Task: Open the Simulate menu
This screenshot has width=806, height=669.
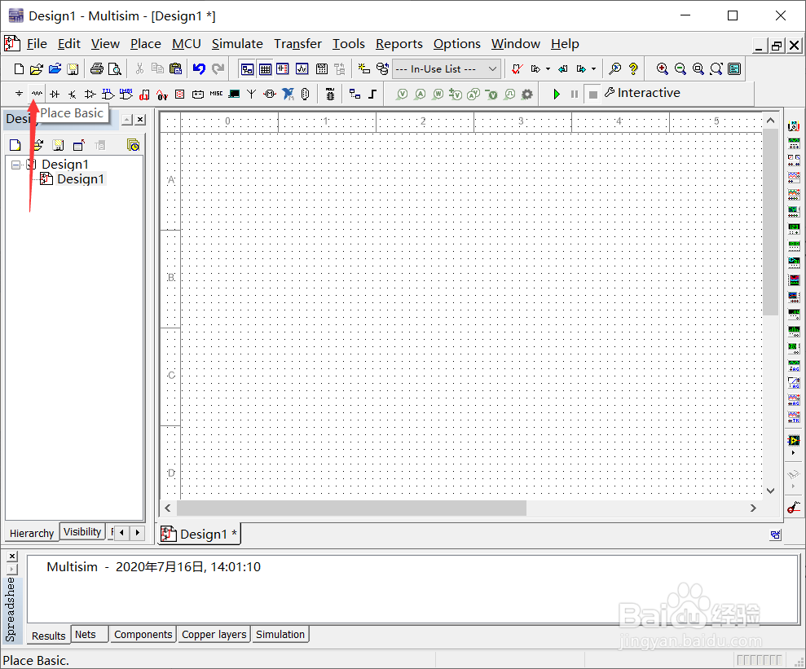Action: pos(237,44)
